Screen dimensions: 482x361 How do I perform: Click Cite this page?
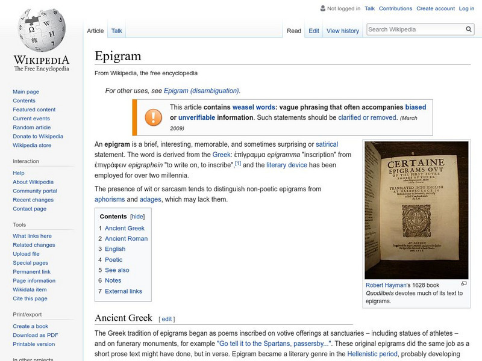click(30, 298)
